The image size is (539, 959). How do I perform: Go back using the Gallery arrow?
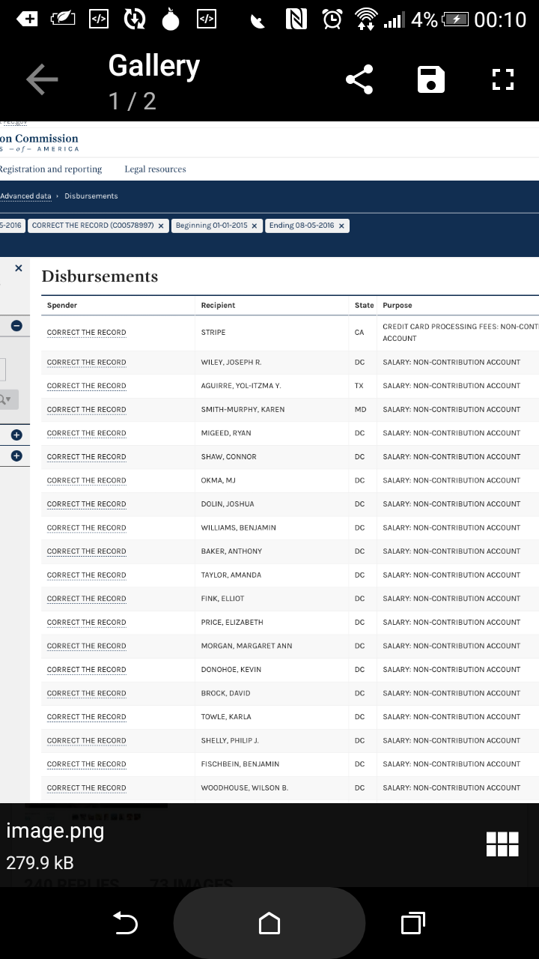coord(42,79)
